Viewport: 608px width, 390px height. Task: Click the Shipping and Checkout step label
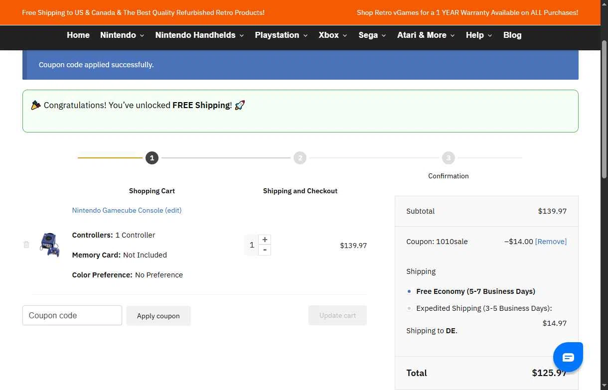[x=300, y=191]
